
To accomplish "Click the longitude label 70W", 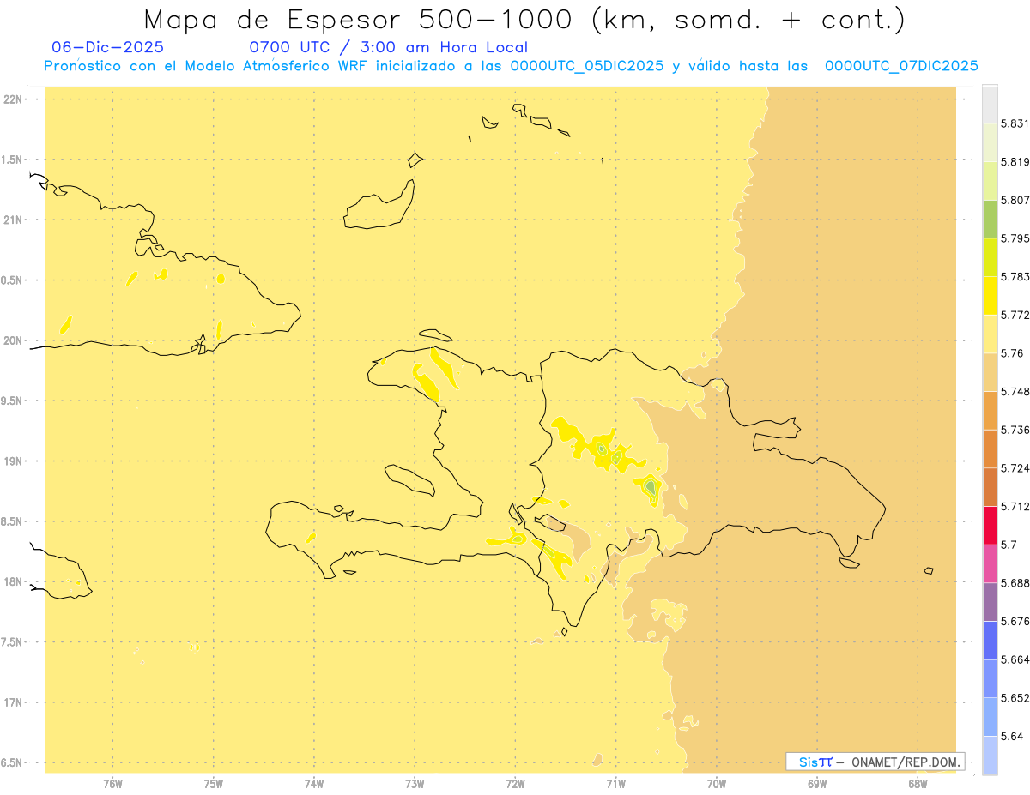I will [717, 783].
